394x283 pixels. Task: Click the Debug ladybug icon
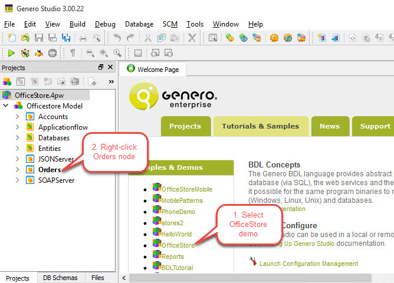click(x=39, y=53)
